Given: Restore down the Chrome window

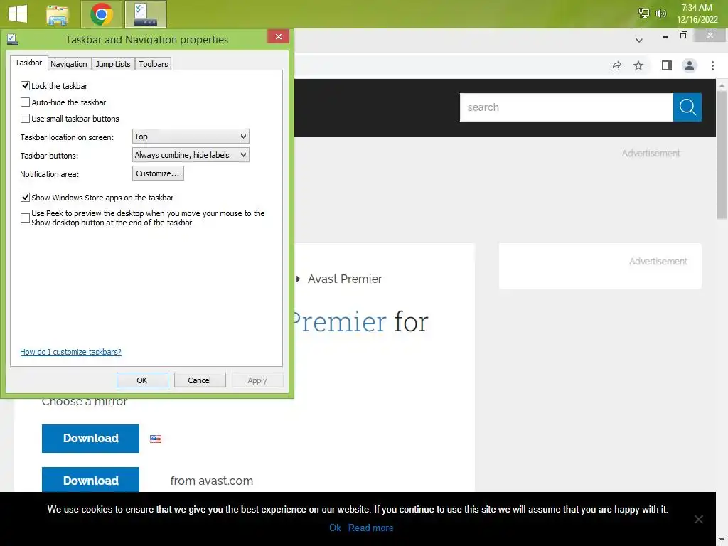Looking at the screenshot, I should point(683,36).
